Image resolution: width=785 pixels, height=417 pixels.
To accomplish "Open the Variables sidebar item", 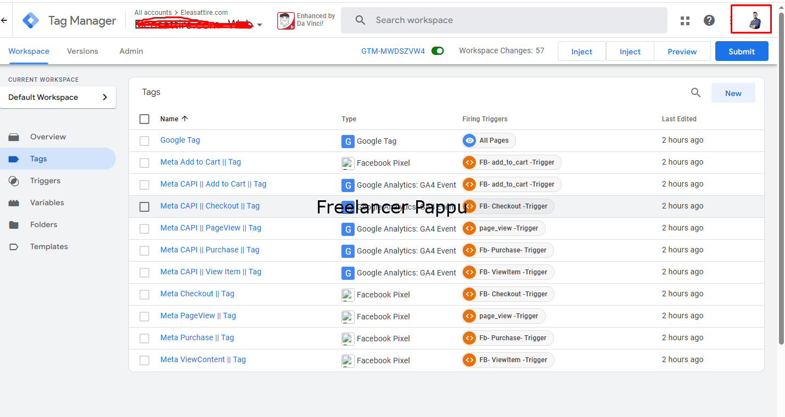I will (58, 202).
